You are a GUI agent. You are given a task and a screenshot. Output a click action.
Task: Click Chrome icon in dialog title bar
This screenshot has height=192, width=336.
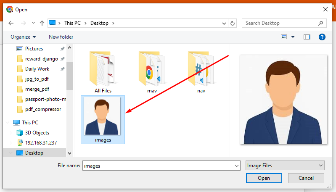click(10, 9)
